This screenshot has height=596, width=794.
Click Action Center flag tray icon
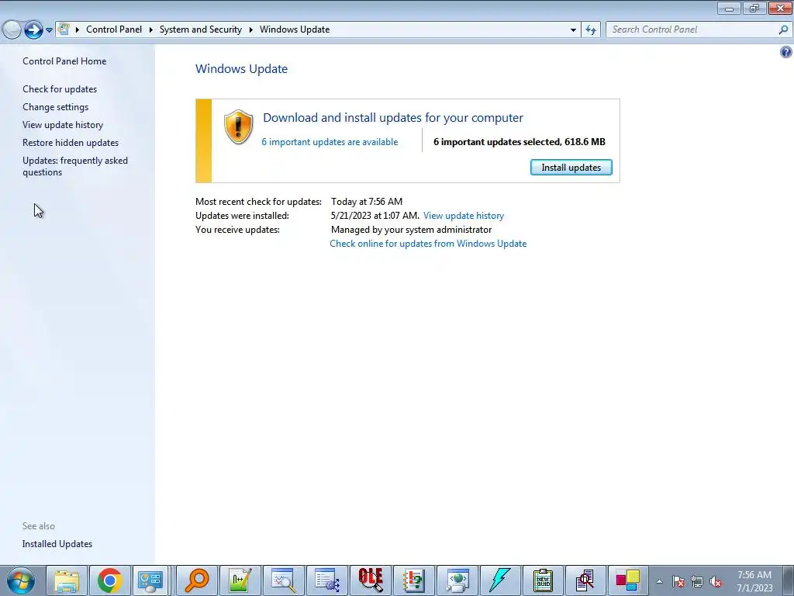point(678,581)
